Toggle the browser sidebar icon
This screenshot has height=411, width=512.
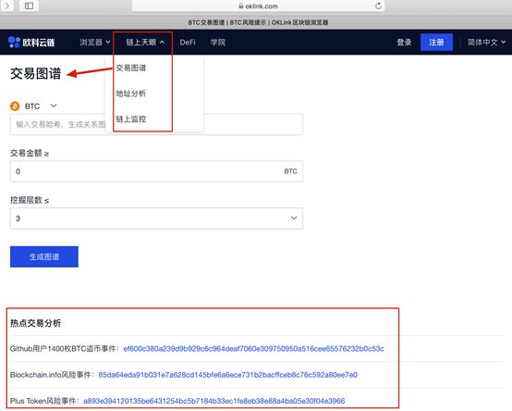tap(29, 6)
